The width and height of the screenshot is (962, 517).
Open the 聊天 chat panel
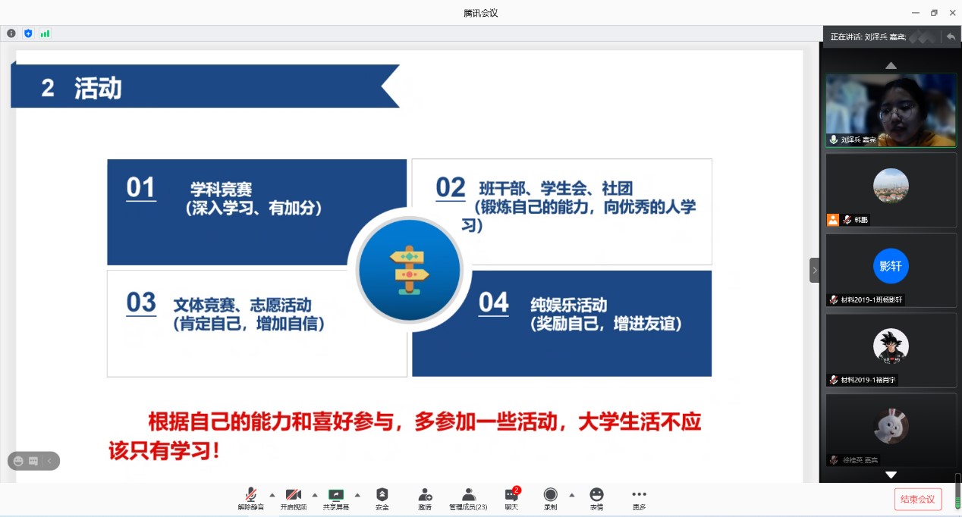511,499
